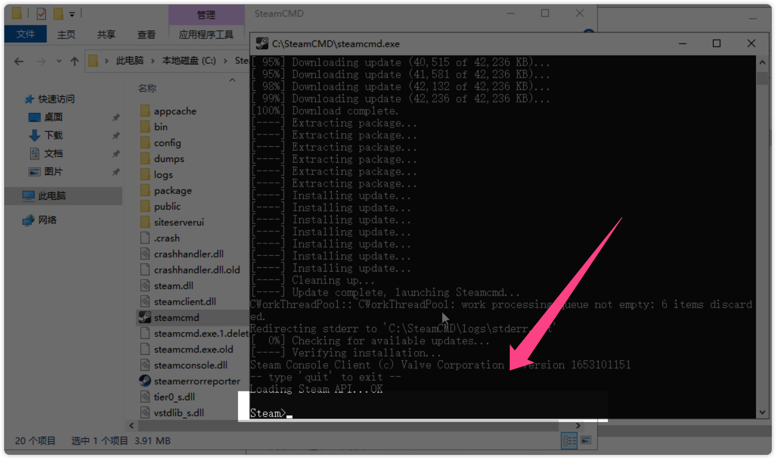Select crashhandler.dll file
Image resolution: width=776 pixels, height=459 pixels.
[x=189, y=254]
